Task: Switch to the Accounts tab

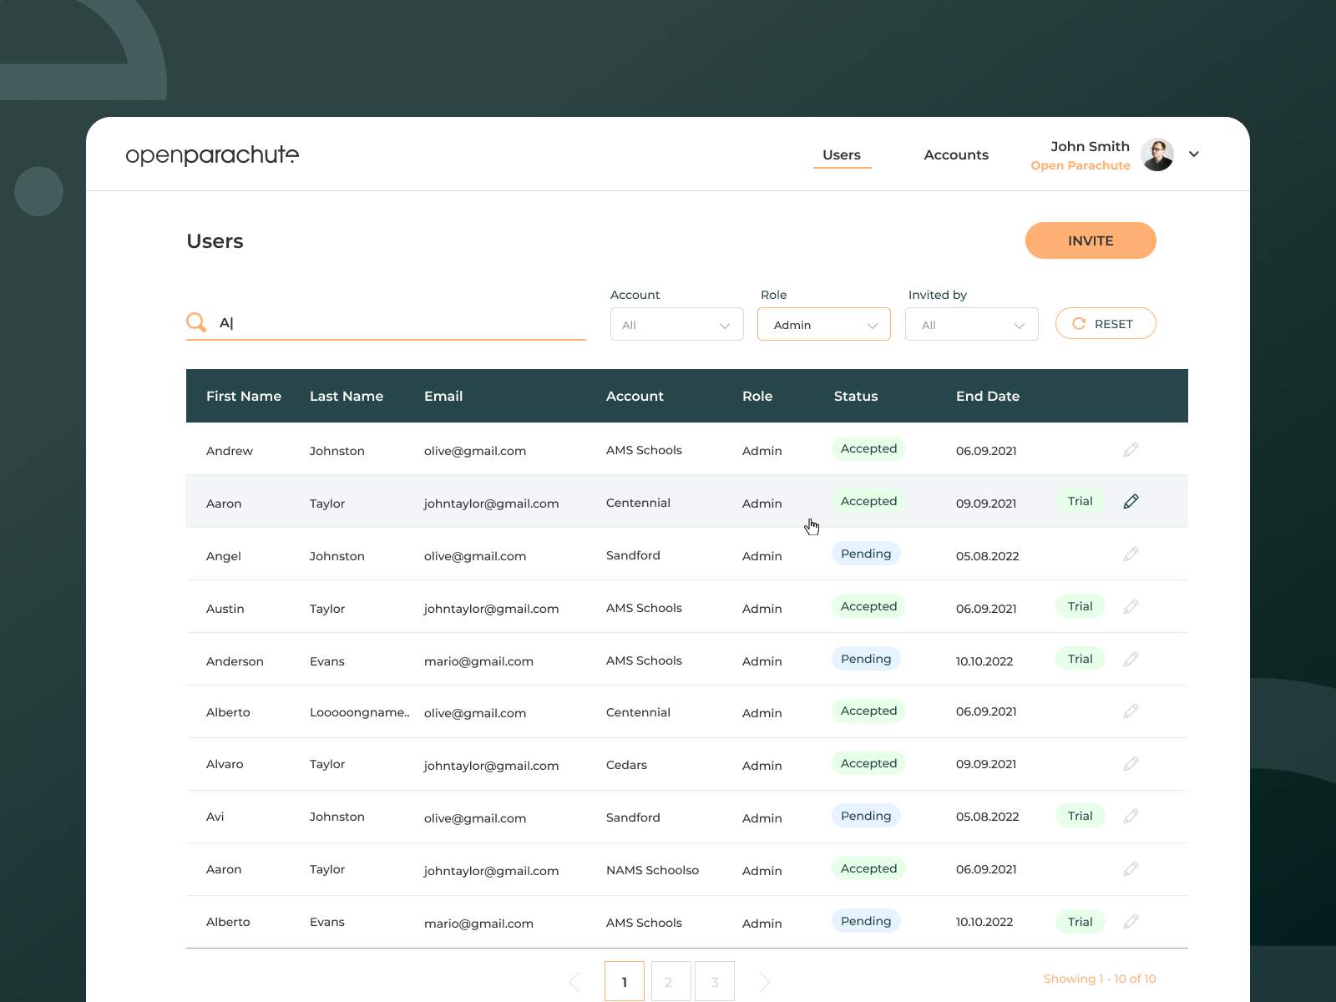Action: click(956, 155)
